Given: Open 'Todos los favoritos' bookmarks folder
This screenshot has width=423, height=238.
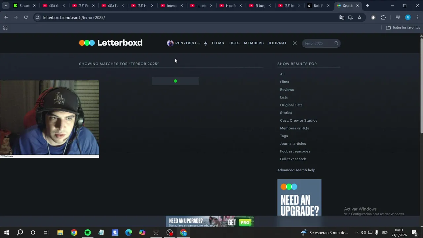Looking at the screenshot, I should click(x=403, y=28).
